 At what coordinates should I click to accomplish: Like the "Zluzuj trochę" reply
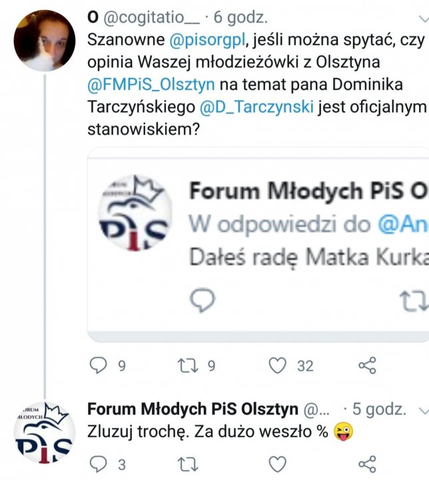coord(278,464)
